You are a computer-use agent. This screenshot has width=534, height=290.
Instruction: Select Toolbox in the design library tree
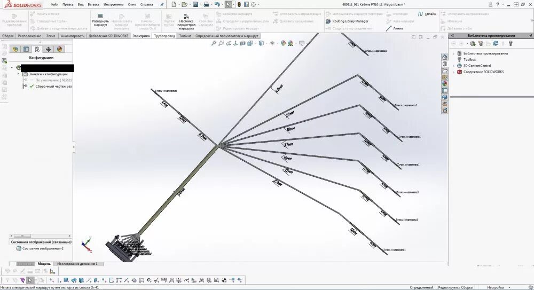(469, 60)
